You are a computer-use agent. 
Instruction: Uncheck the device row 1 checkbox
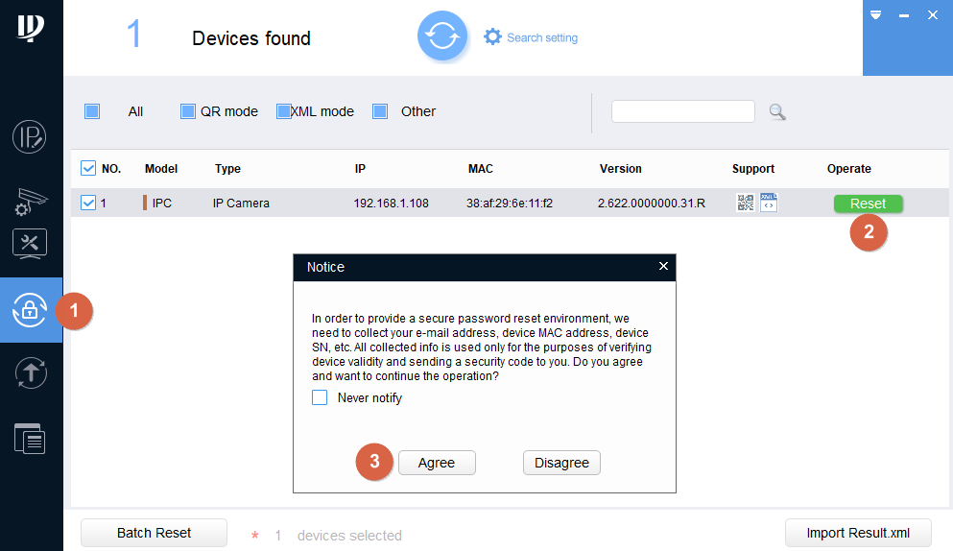[88, 203]
